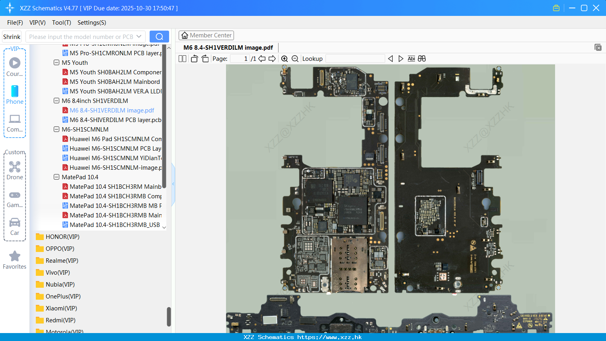Click the side panel collapse handle

pyautogui.click(x=173, y=184)
